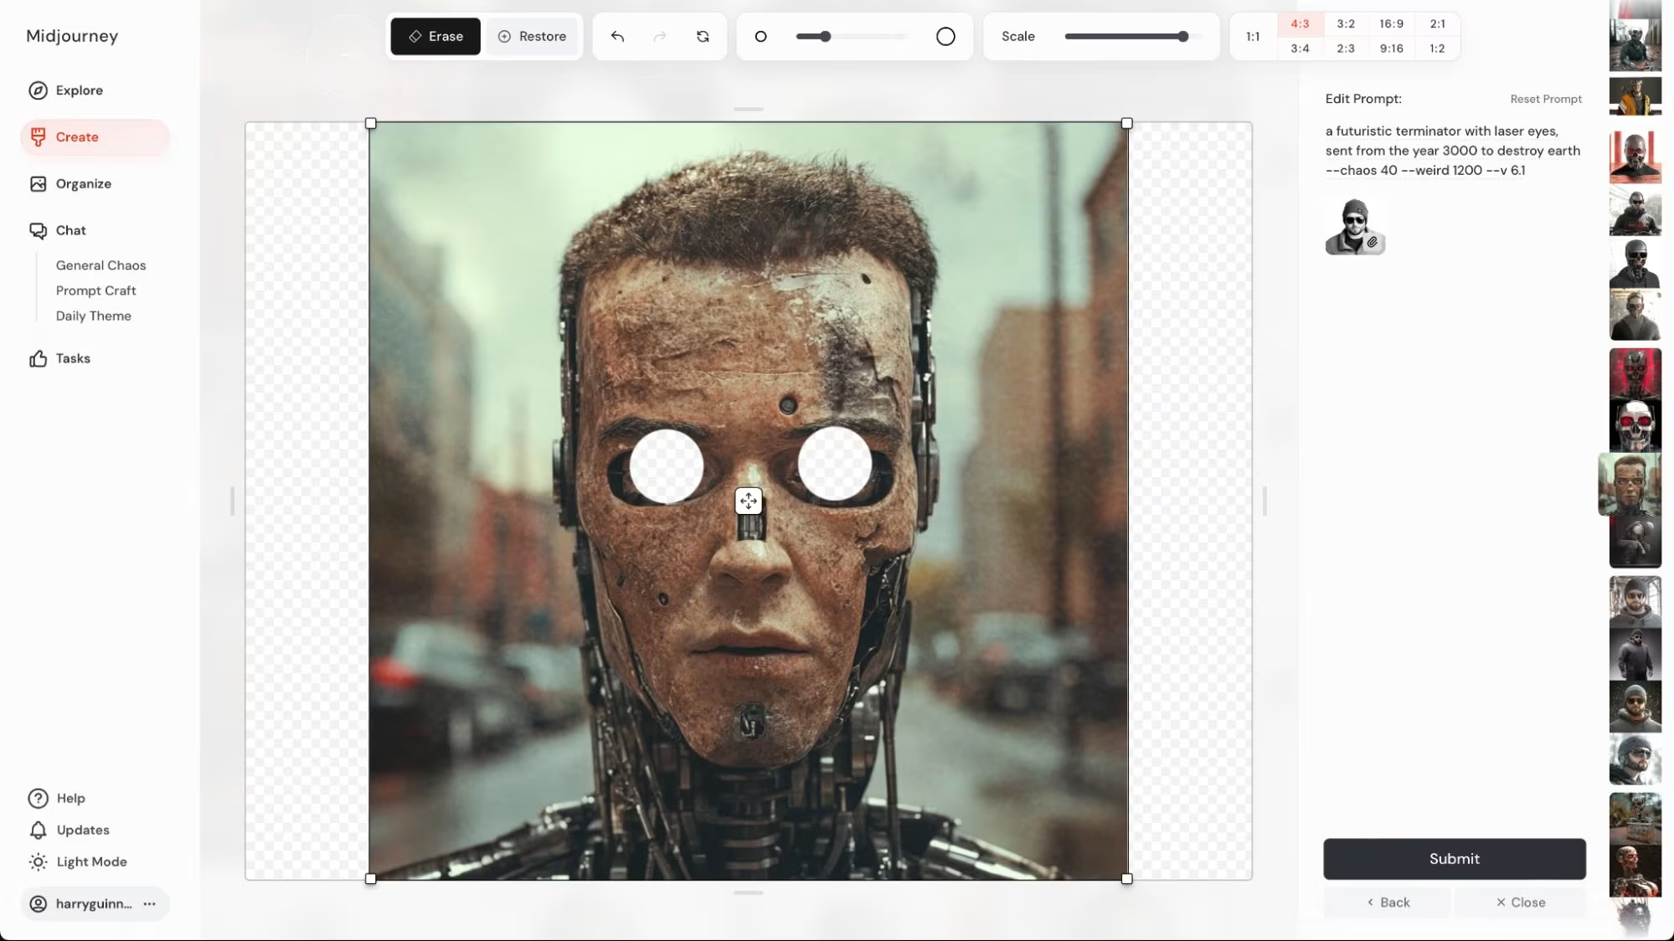Select the 1:1 aspect ratio

pyautogui.click(x=1252, y=36)
